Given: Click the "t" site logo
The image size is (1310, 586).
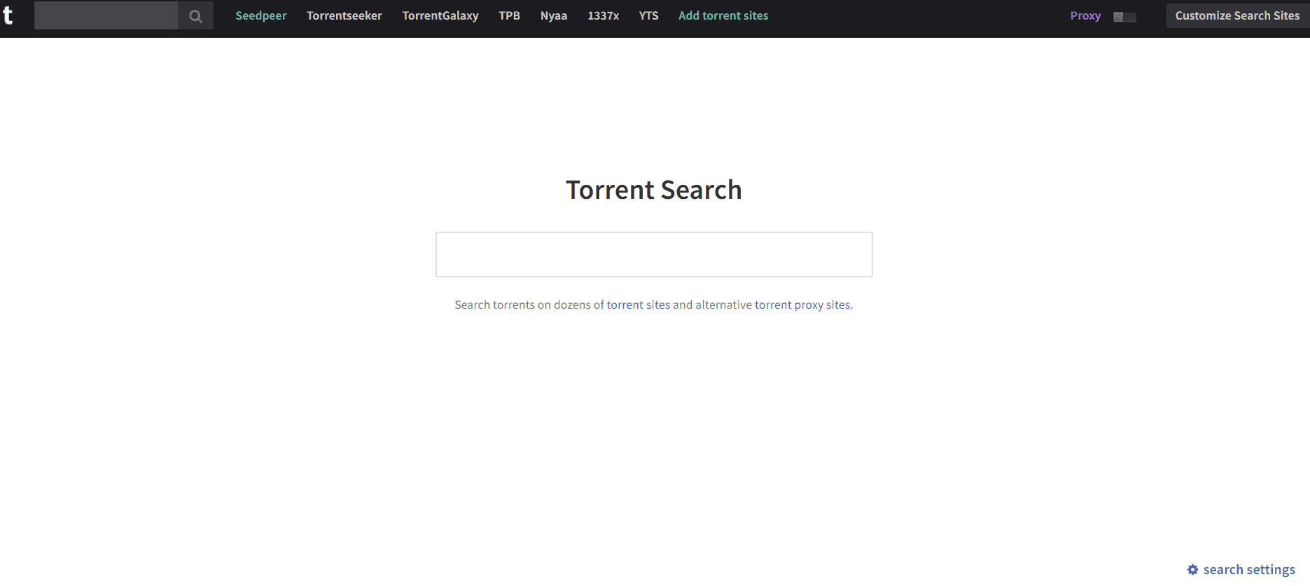Looking at the screenshot, I should (x=8, y=15).
